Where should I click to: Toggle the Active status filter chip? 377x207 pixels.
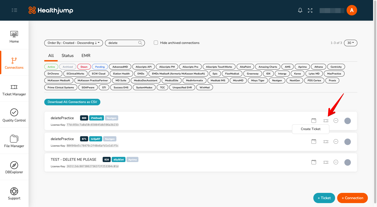[x=51, y=67]
